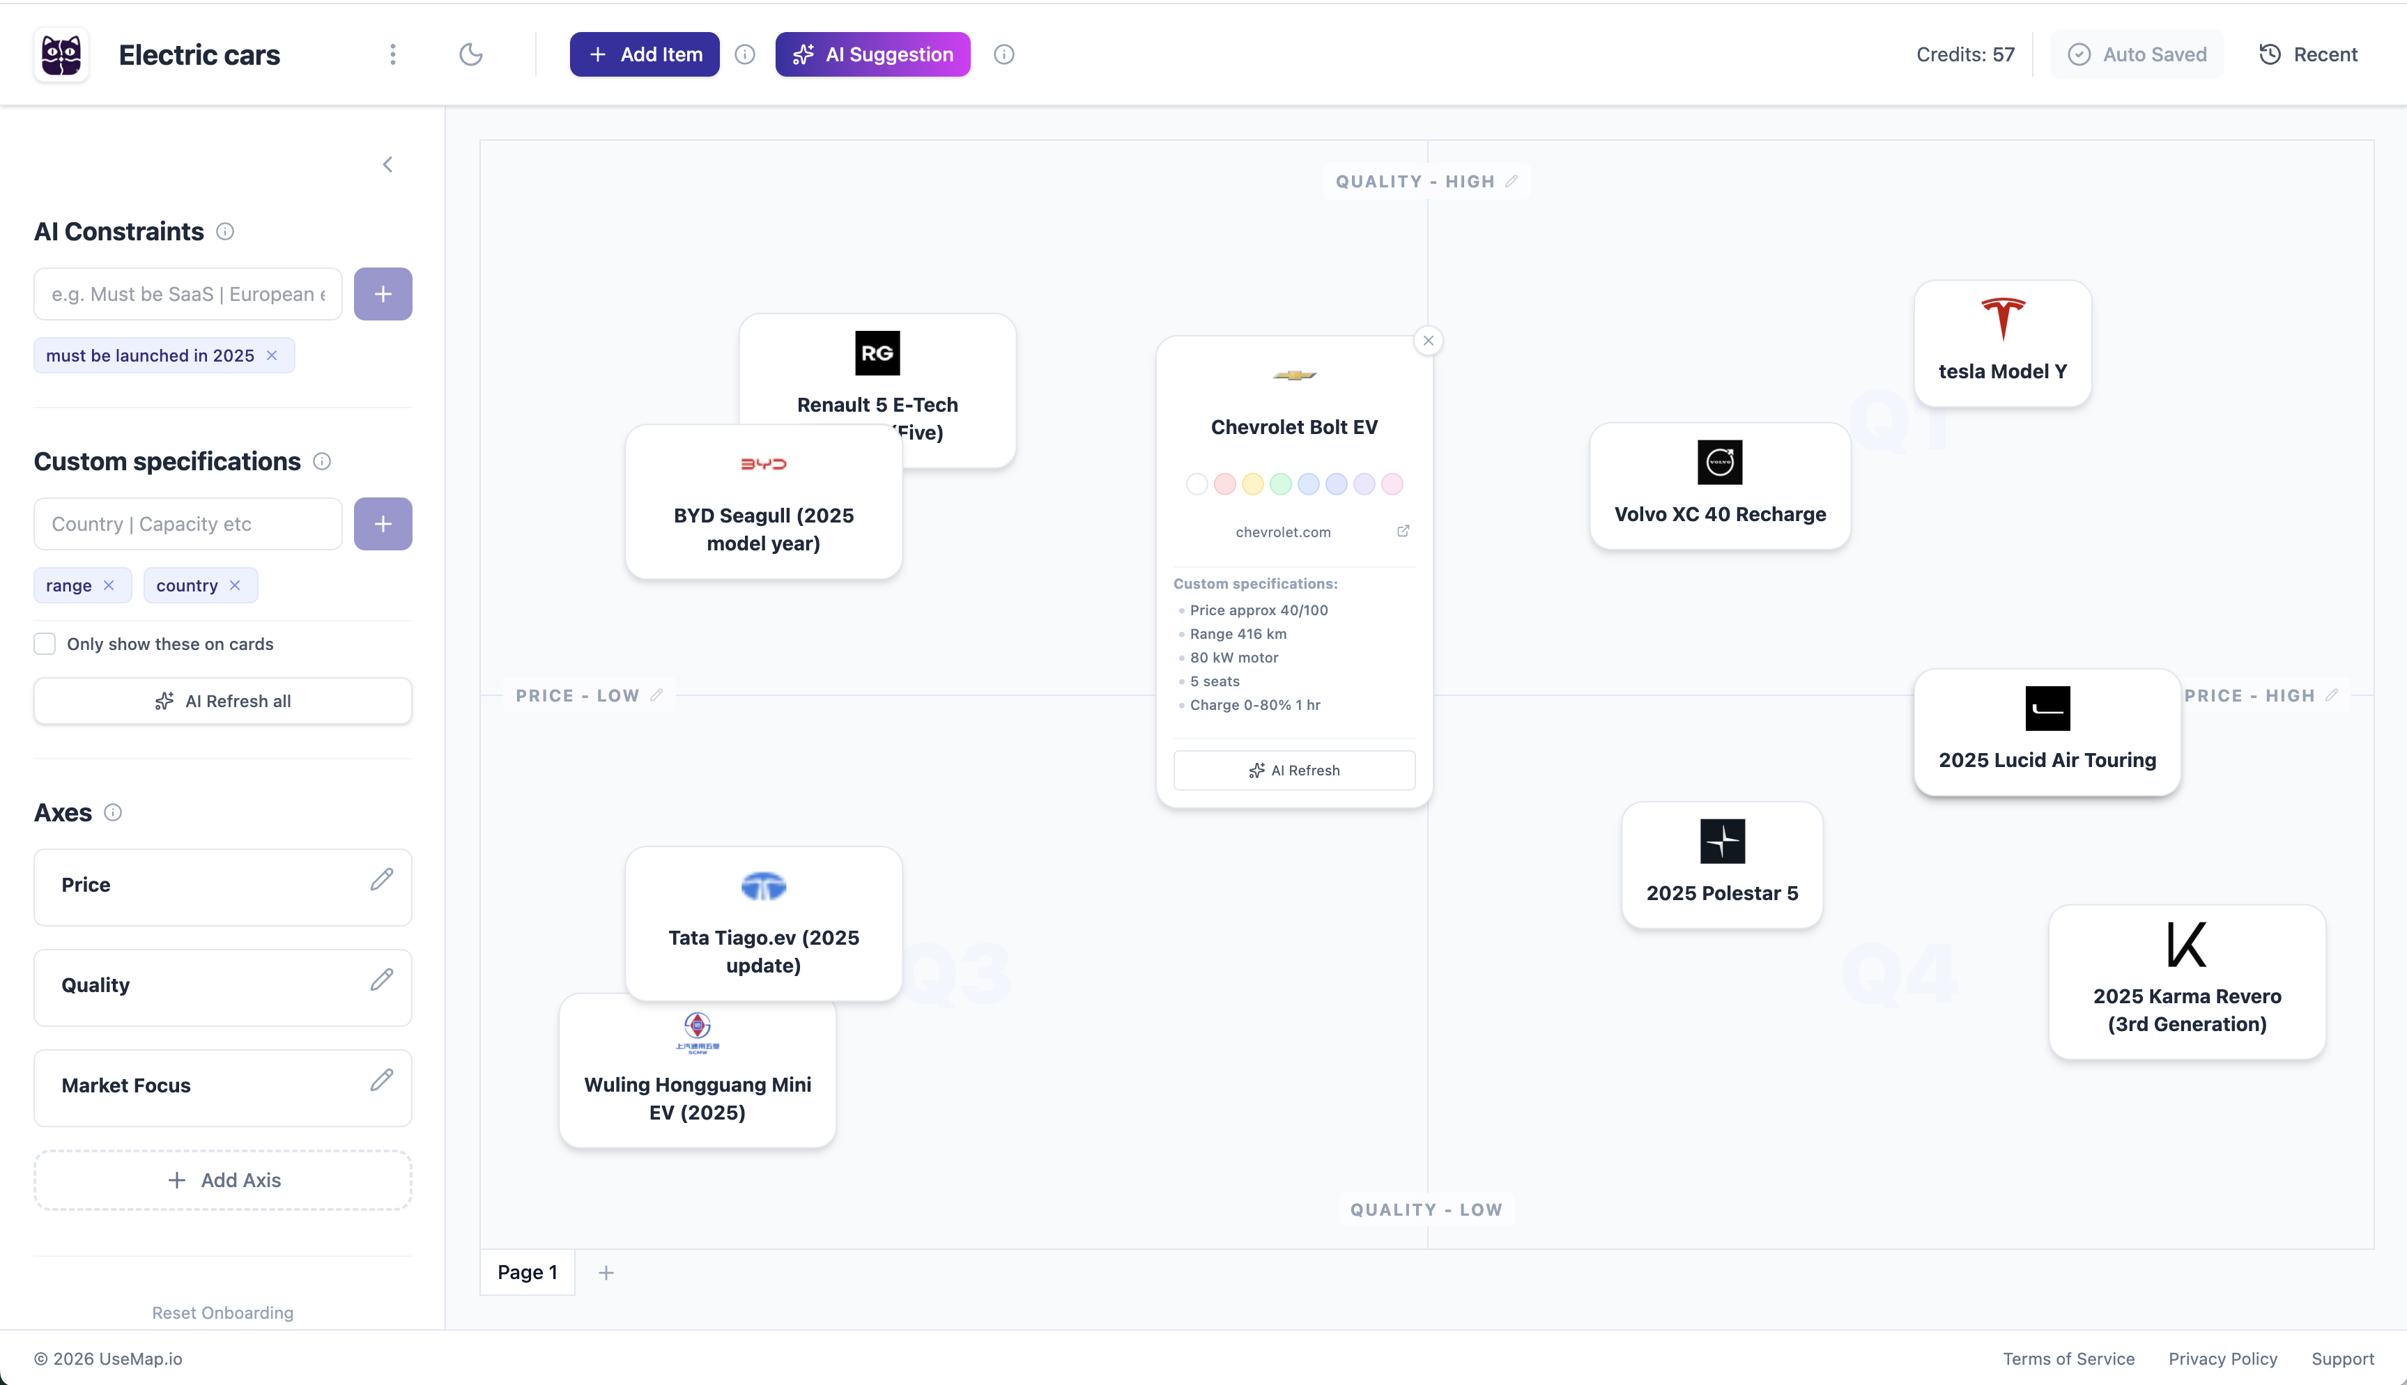Toggle dark mode using the moon icon

(471, 54)
